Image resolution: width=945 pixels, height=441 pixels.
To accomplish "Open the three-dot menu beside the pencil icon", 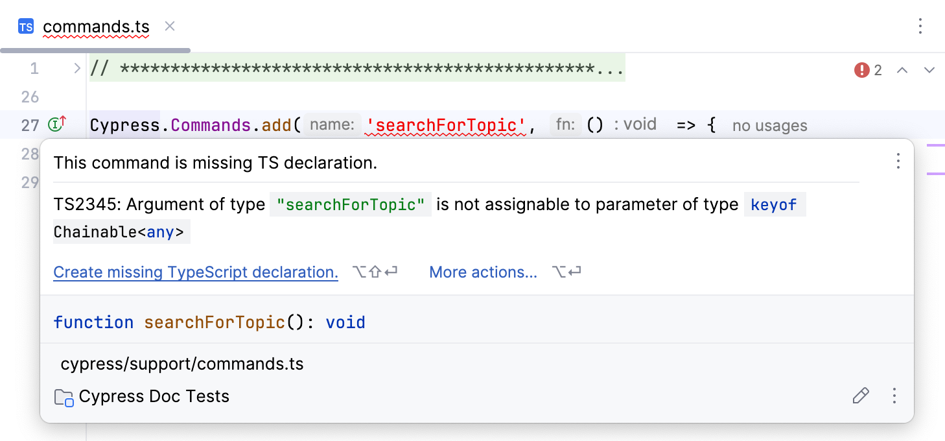I will pyautogui.click(x=894, y=396).
